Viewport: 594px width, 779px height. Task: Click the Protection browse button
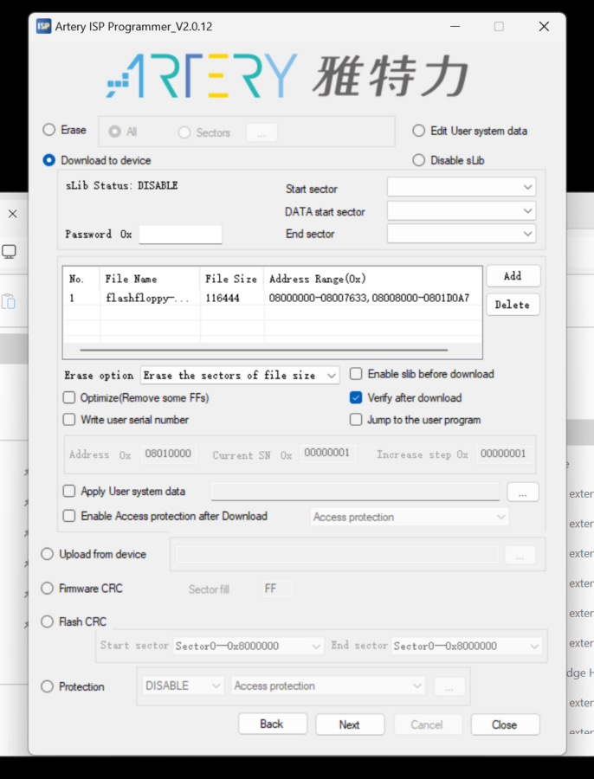(449, 686)
